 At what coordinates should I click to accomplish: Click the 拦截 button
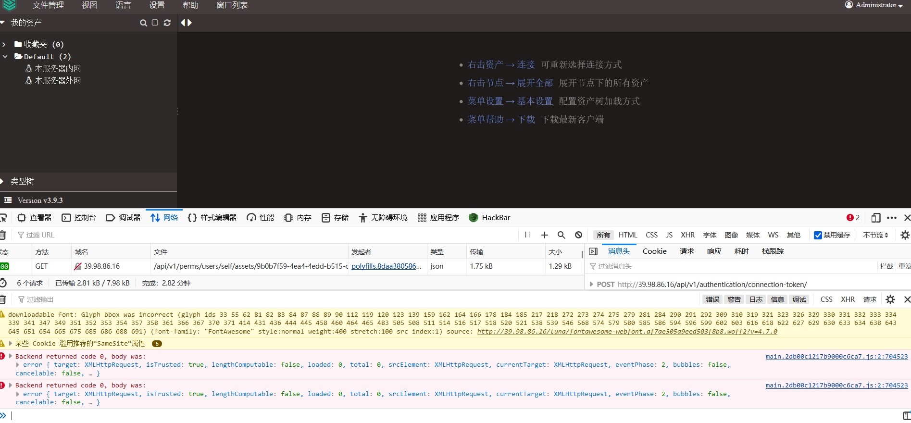click(x=886, y=266)
